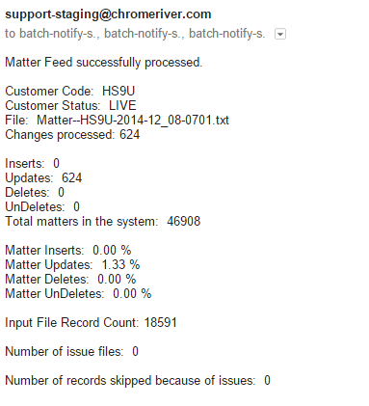Click the Customer Code HS9U value
The height and width of the screenshot is (406, 369).
point(119,92)
